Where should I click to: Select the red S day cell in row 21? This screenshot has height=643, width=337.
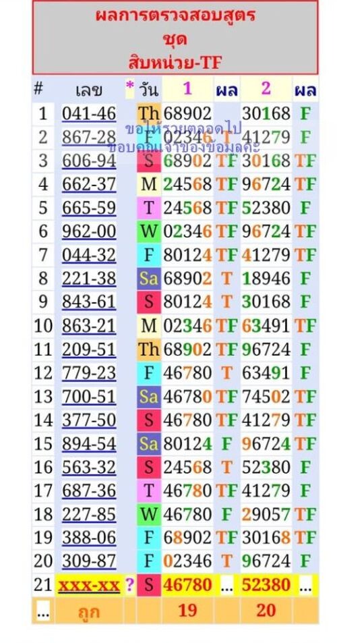click(149, 585)
